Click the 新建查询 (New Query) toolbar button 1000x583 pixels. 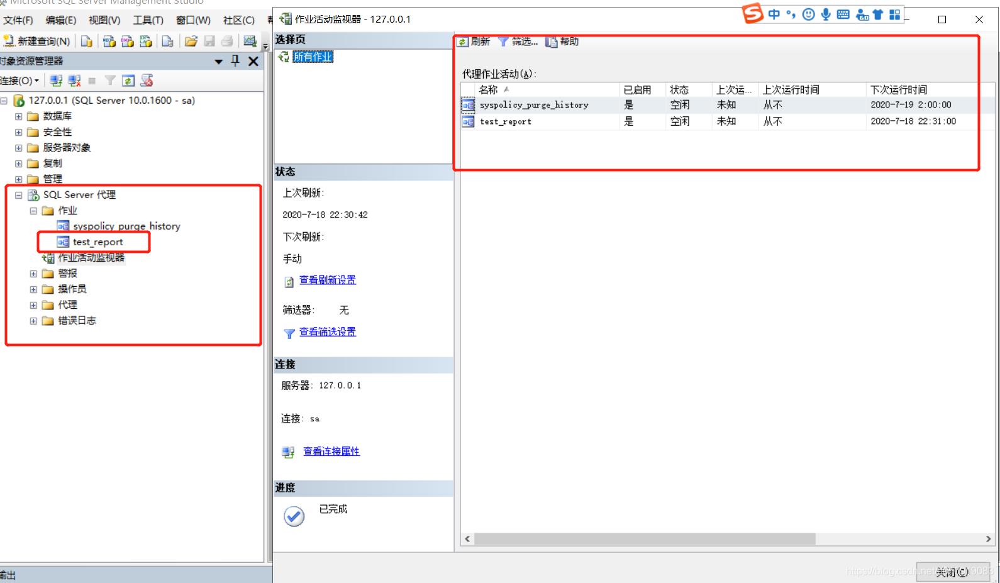click(x=36, y=41)
